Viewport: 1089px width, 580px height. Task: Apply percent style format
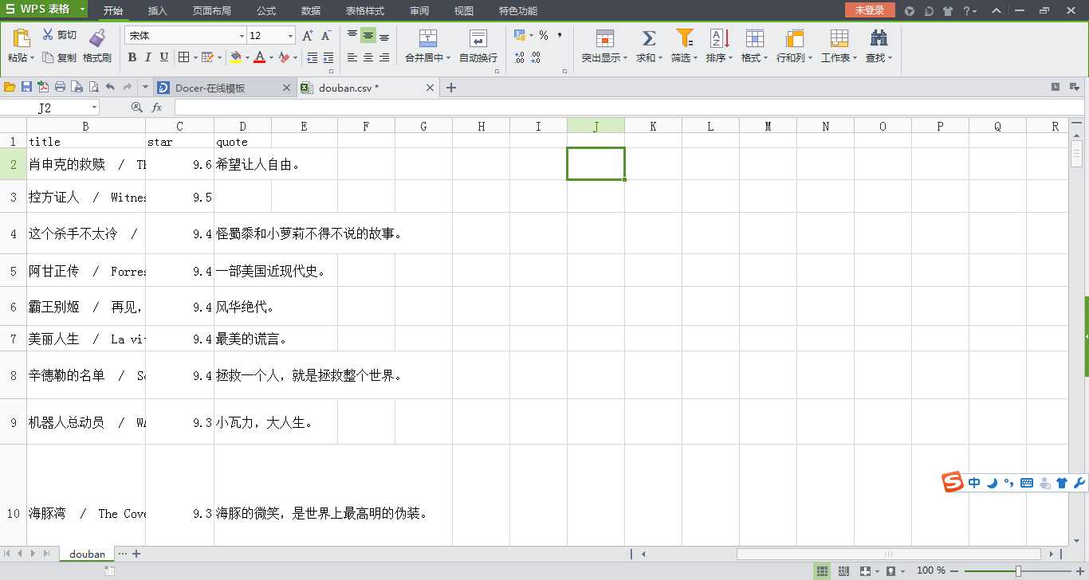(544, 36)
